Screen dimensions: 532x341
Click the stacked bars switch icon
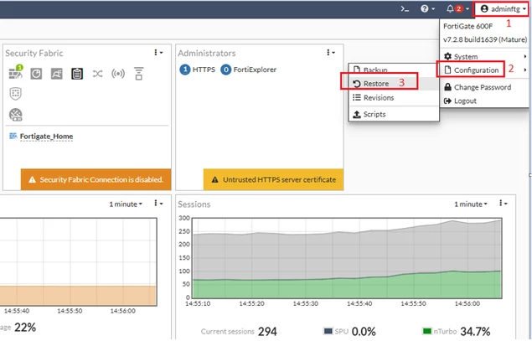139,74
